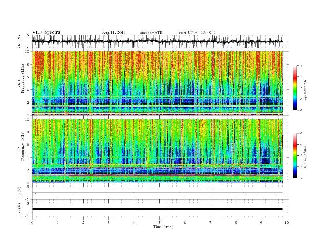Click the ch.1 PSD color bar
The width and height of the screenshot is (323, 250).
[295, 88]
